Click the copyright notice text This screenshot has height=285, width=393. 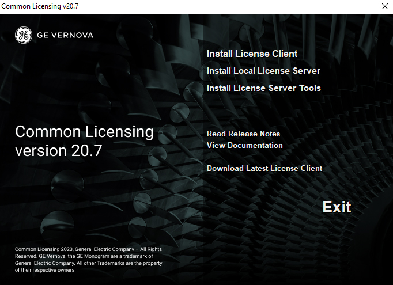tap(89, 260)
